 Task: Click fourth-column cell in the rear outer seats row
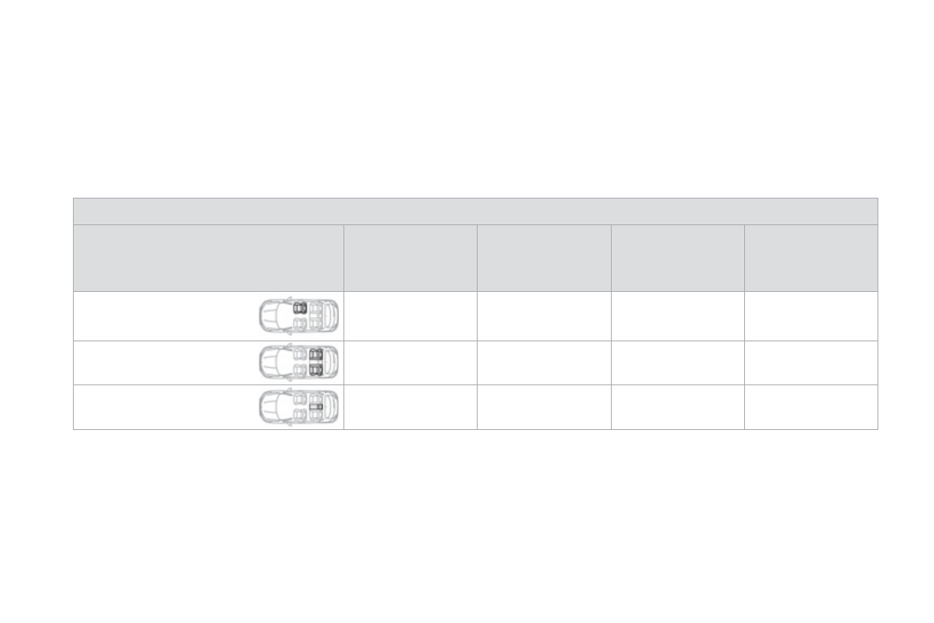click(x=678, y=363)
